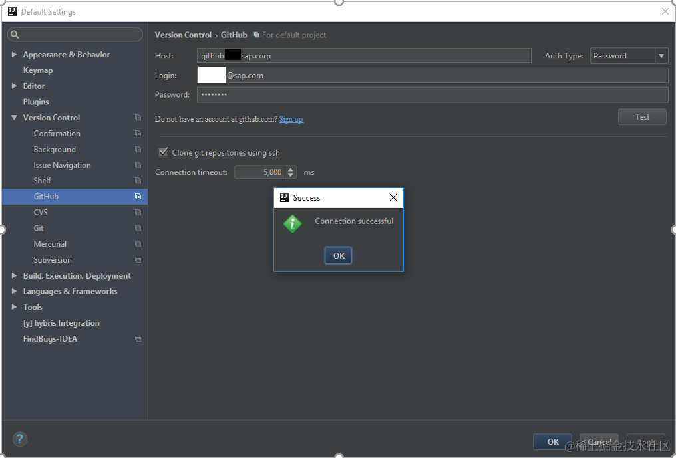Open the Auth Type dropdown arrow

click(661, 56)
